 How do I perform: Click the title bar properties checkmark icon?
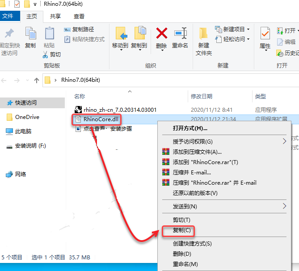point(17,4)
